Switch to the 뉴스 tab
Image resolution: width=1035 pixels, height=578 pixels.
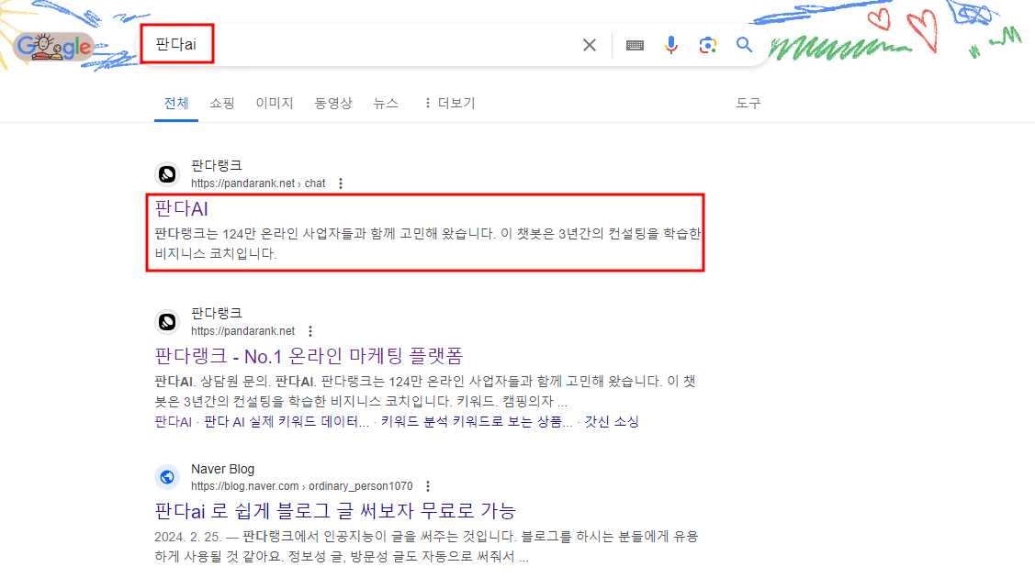[385, 103]
